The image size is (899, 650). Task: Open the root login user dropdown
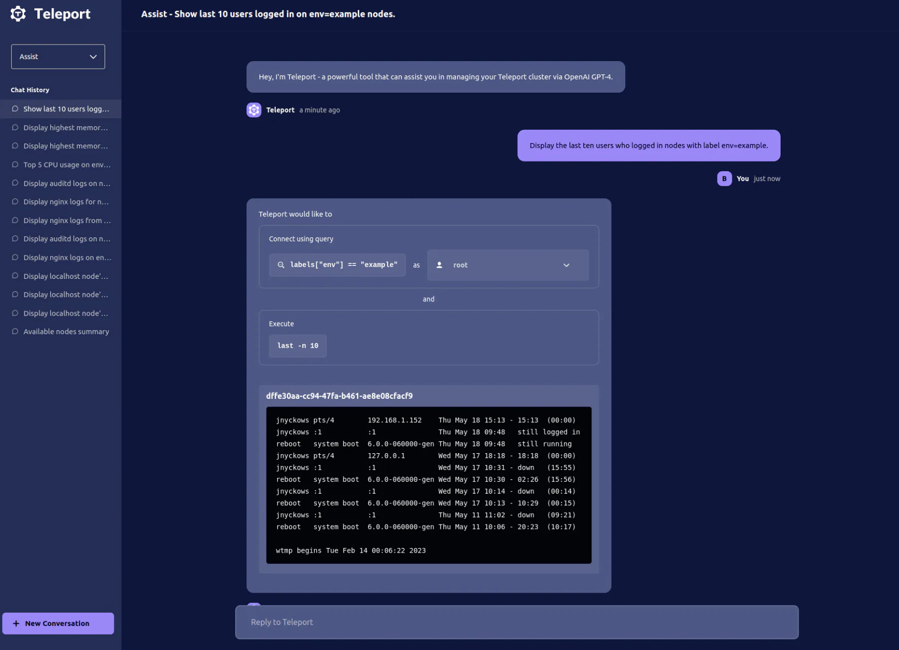(508, 265)
